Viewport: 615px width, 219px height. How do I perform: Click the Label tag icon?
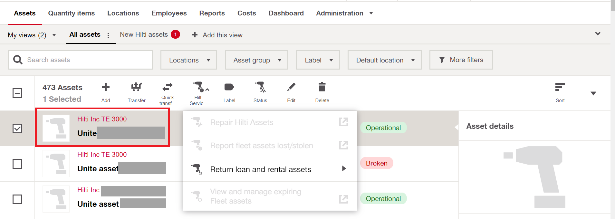pos(229,87)
